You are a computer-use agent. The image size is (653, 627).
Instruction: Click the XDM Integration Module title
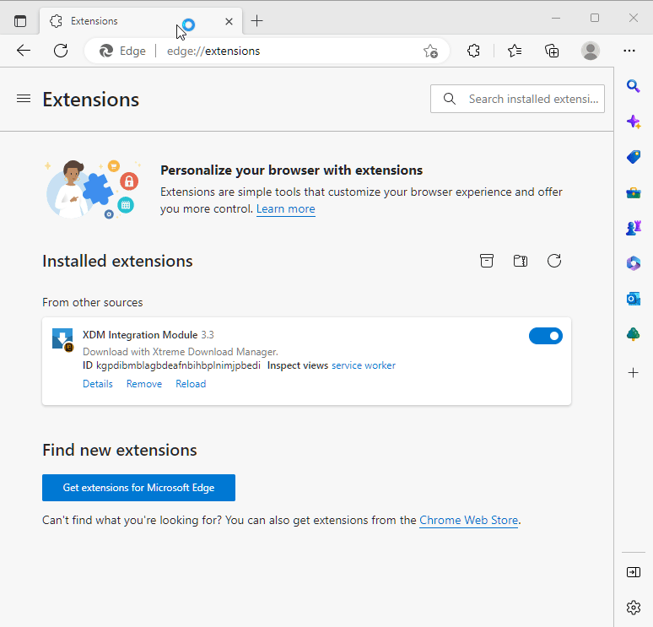(x=140, y=335)
